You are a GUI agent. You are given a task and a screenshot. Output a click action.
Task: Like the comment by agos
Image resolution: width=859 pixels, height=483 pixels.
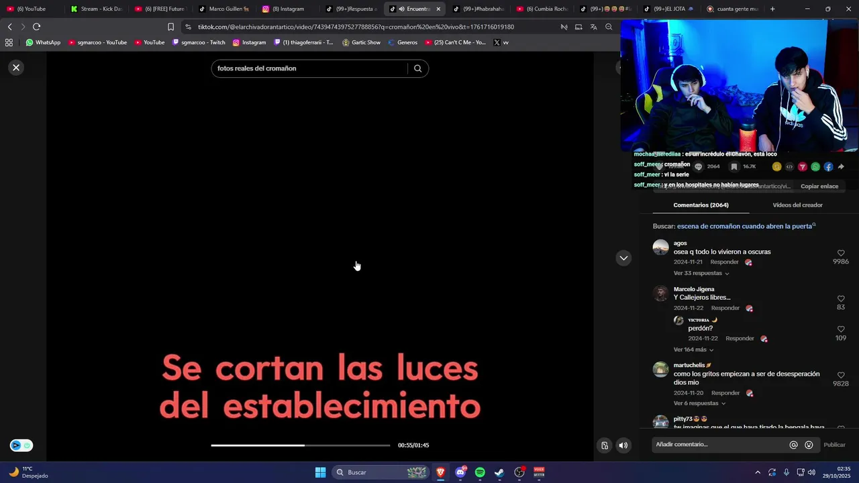pos(841,253)
